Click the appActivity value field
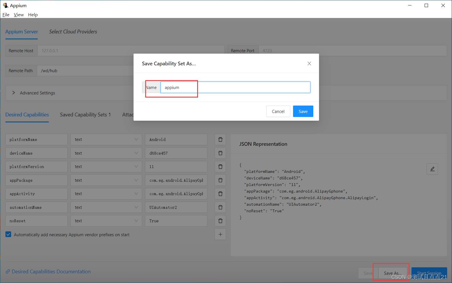The height and width of the screenshot is (283, 452). pyautogui.click(x=176, y=194)
